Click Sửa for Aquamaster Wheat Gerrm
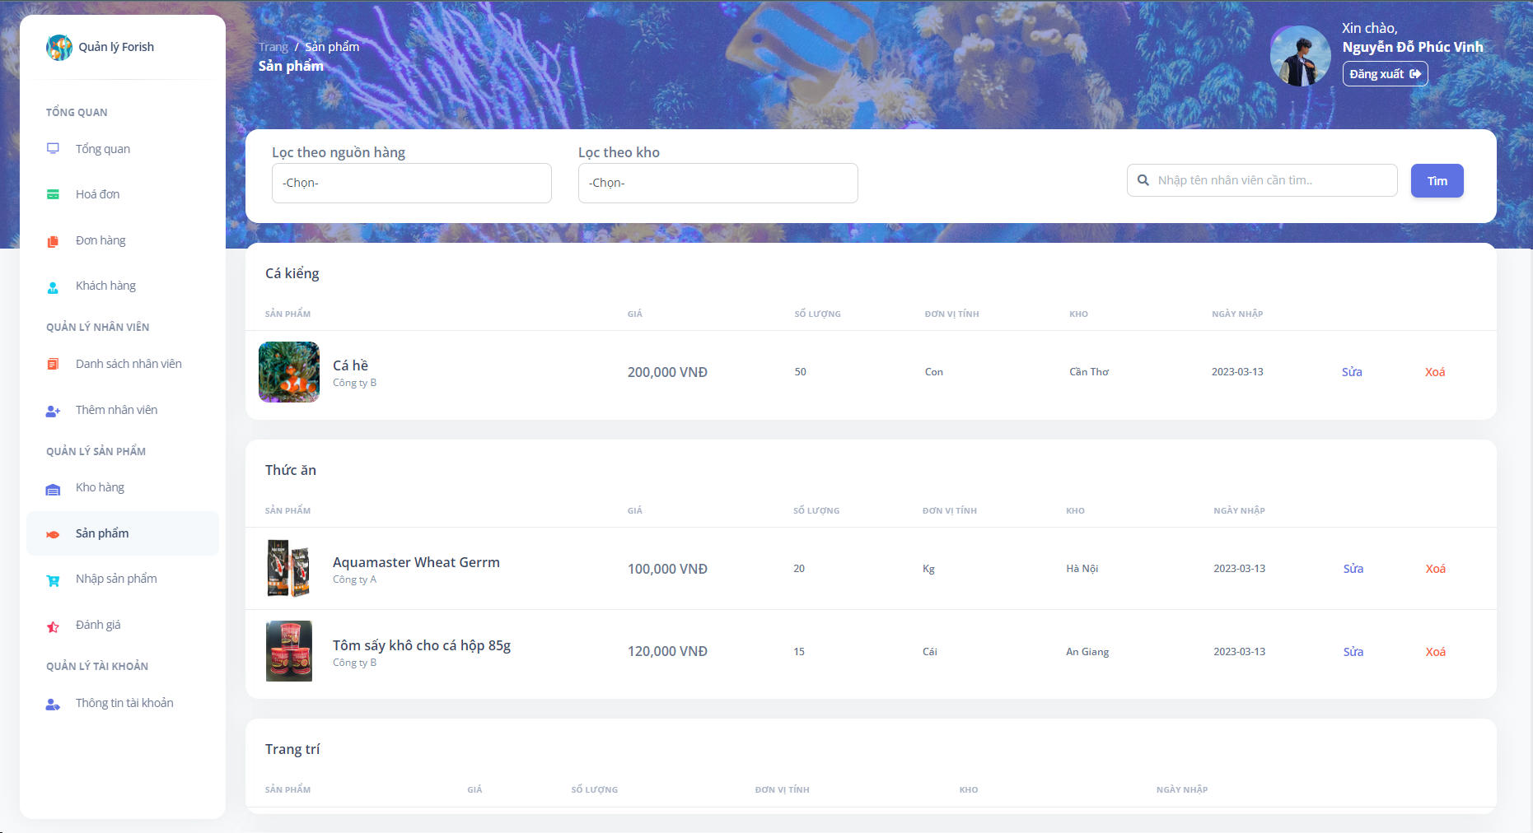Screen dimensions: 1533x833 (x=1353, y=569)
